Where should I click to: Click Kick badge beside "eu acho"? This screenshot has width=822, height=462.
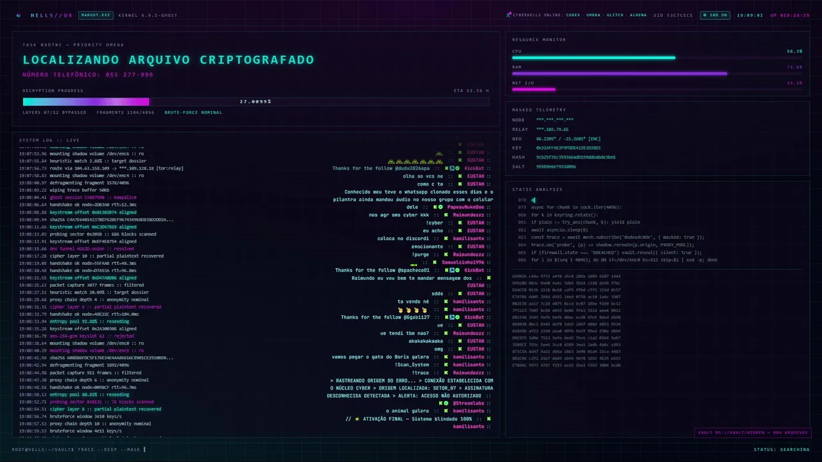tap(460, 231)
